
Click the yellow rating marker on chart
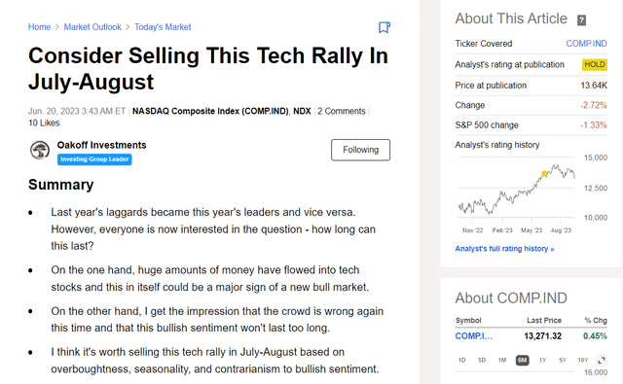click(x=544, y=174)
